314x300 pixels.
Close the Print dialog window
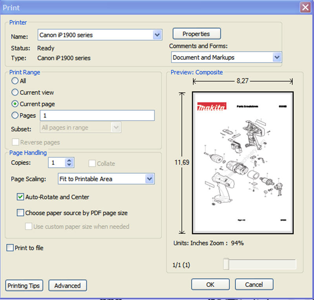305,7
